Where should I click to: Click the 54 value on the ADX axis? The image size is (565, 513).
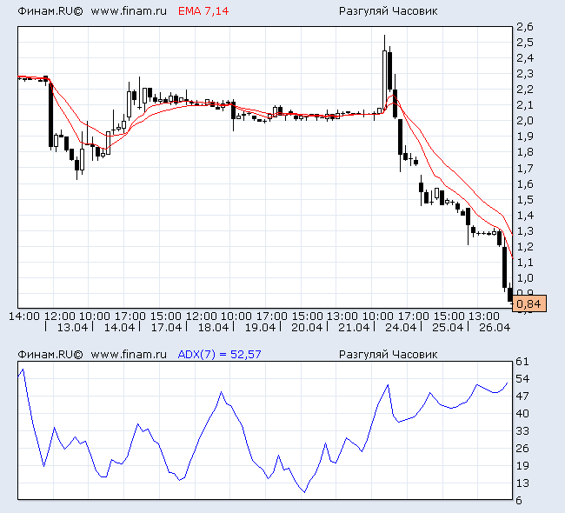(522, 379)
